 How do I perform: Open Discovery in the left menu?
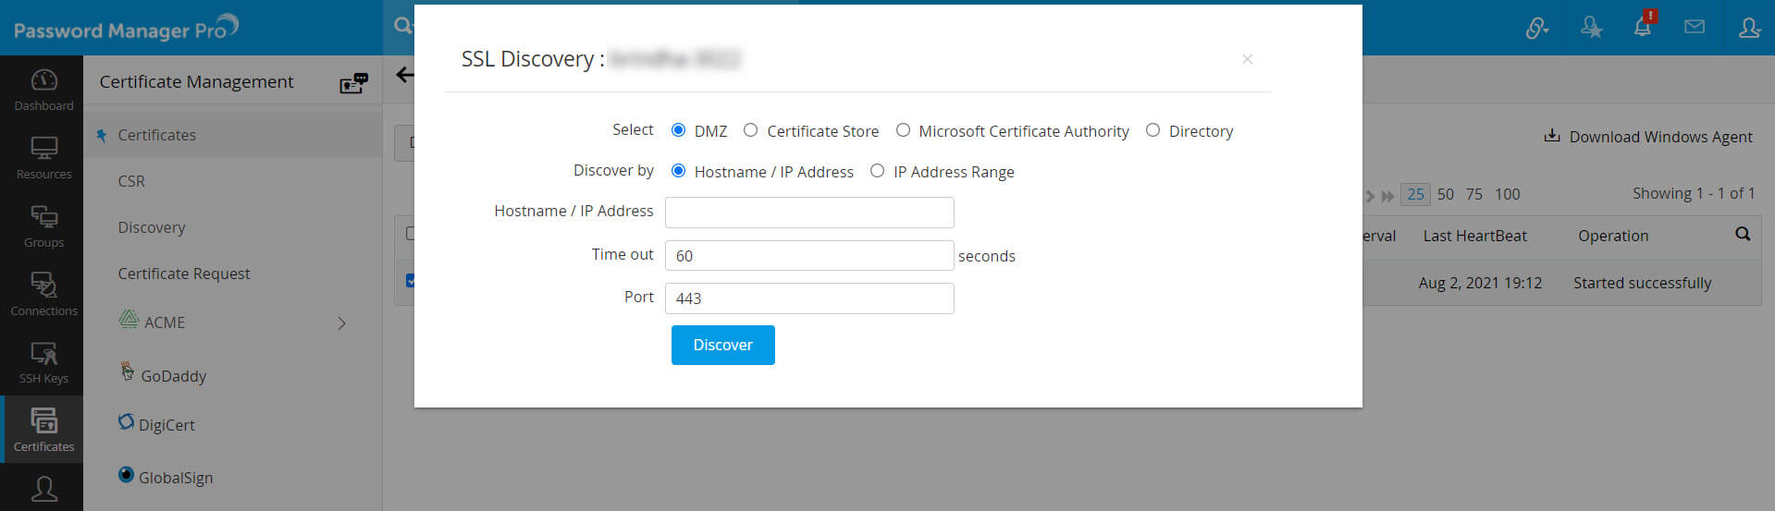tap(152, 227)
